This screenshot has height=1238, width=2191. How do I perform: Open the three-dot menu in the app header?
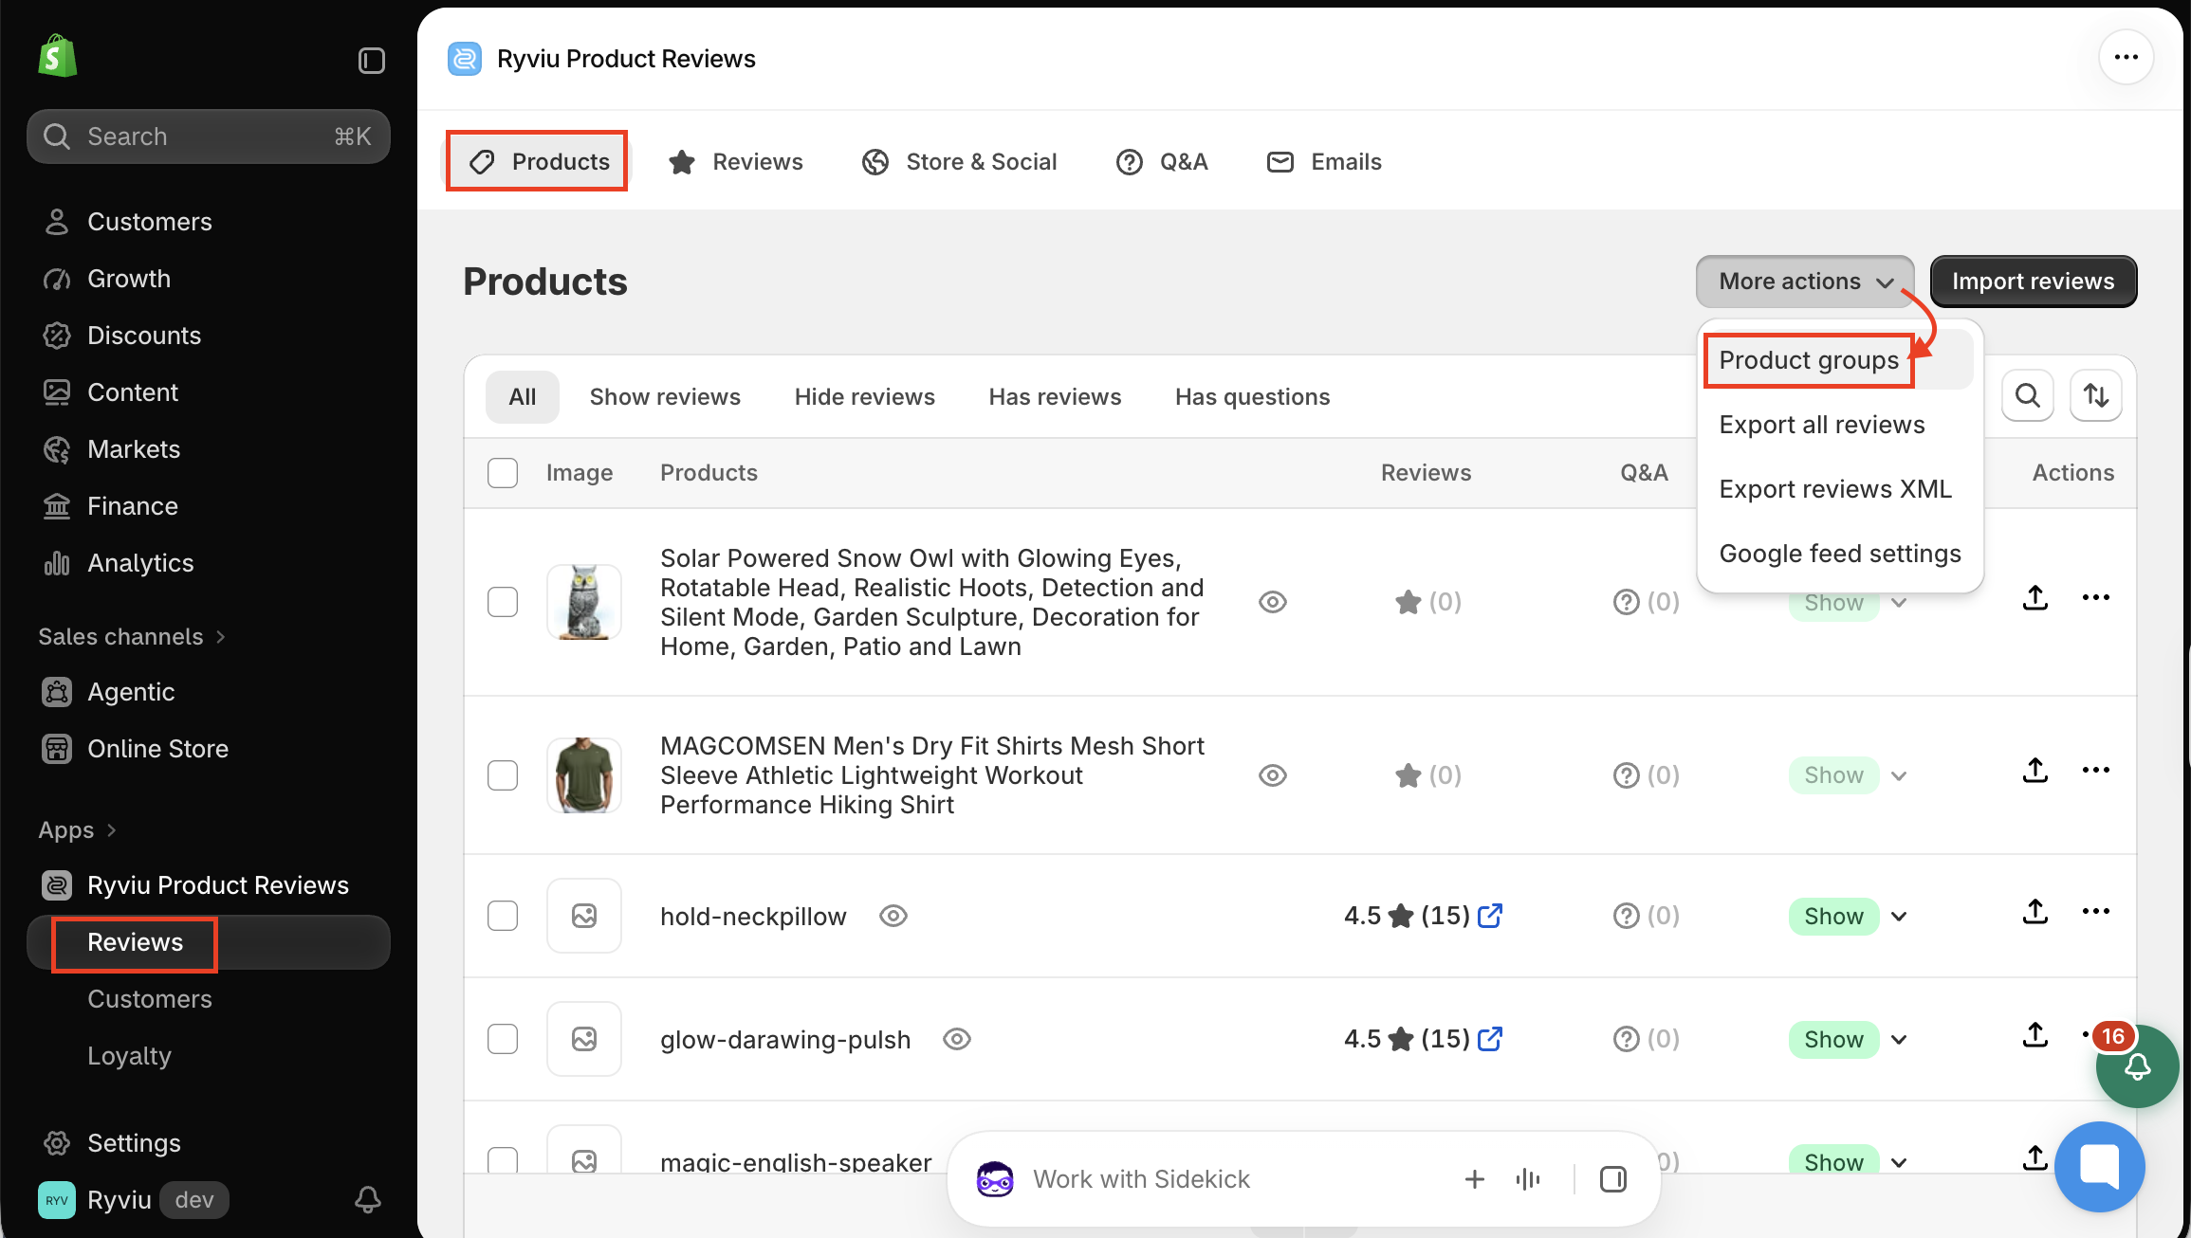[x=2126, y=58]
